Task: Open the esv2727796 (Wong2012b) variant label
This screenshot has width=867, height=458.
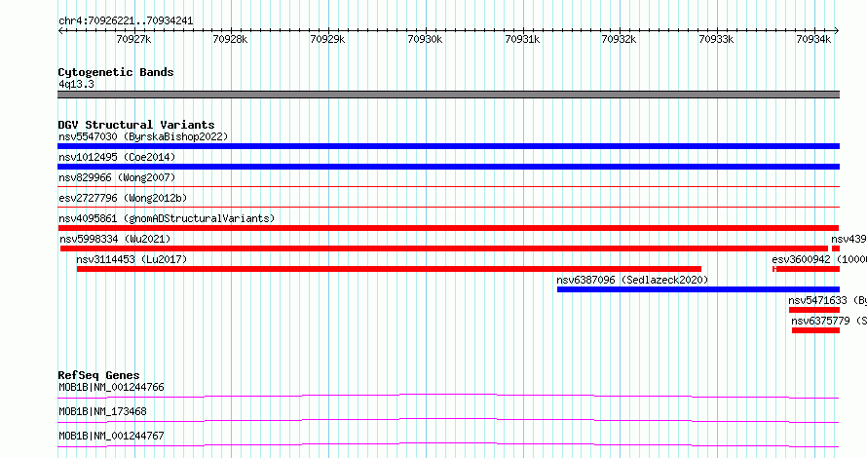Action: click(123, 198)
